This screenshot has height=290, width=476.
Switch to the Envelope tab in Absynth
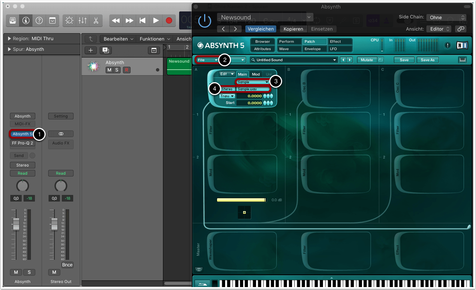tap(312, 49)
